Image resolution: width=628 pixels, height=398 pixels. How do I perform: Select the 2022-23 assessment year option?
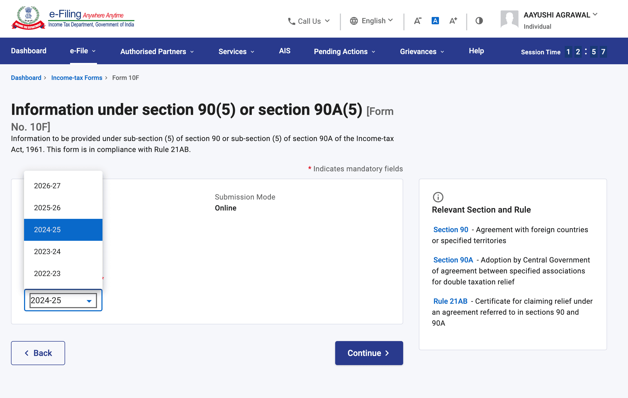click(47, 273)
